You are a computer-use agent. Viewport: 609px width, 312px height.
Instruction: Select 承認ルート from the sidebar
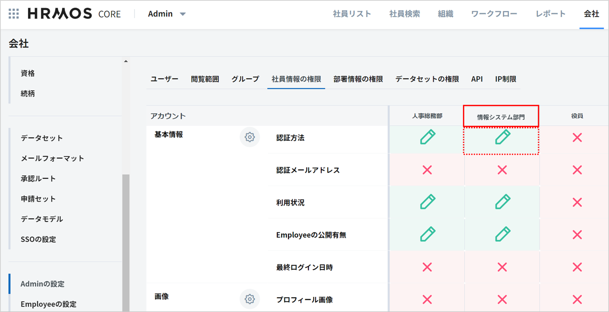(38, 179)
